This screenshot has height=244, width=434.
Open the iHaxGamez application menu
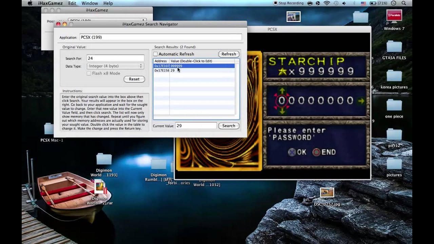[x=50, y=3]
